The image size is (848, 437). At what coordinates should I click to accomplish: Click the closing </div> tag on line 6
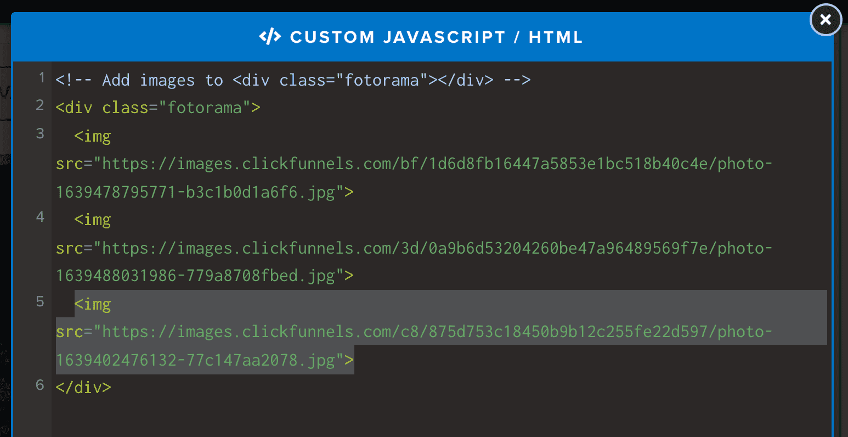83,388
